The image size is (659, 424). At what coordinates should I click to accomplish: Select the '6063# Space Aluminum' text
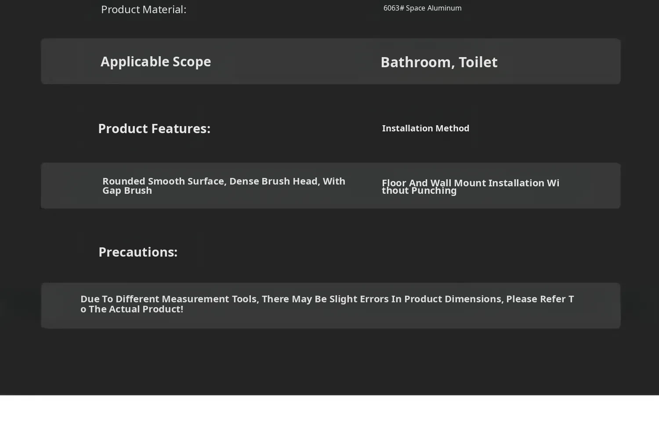422,8
